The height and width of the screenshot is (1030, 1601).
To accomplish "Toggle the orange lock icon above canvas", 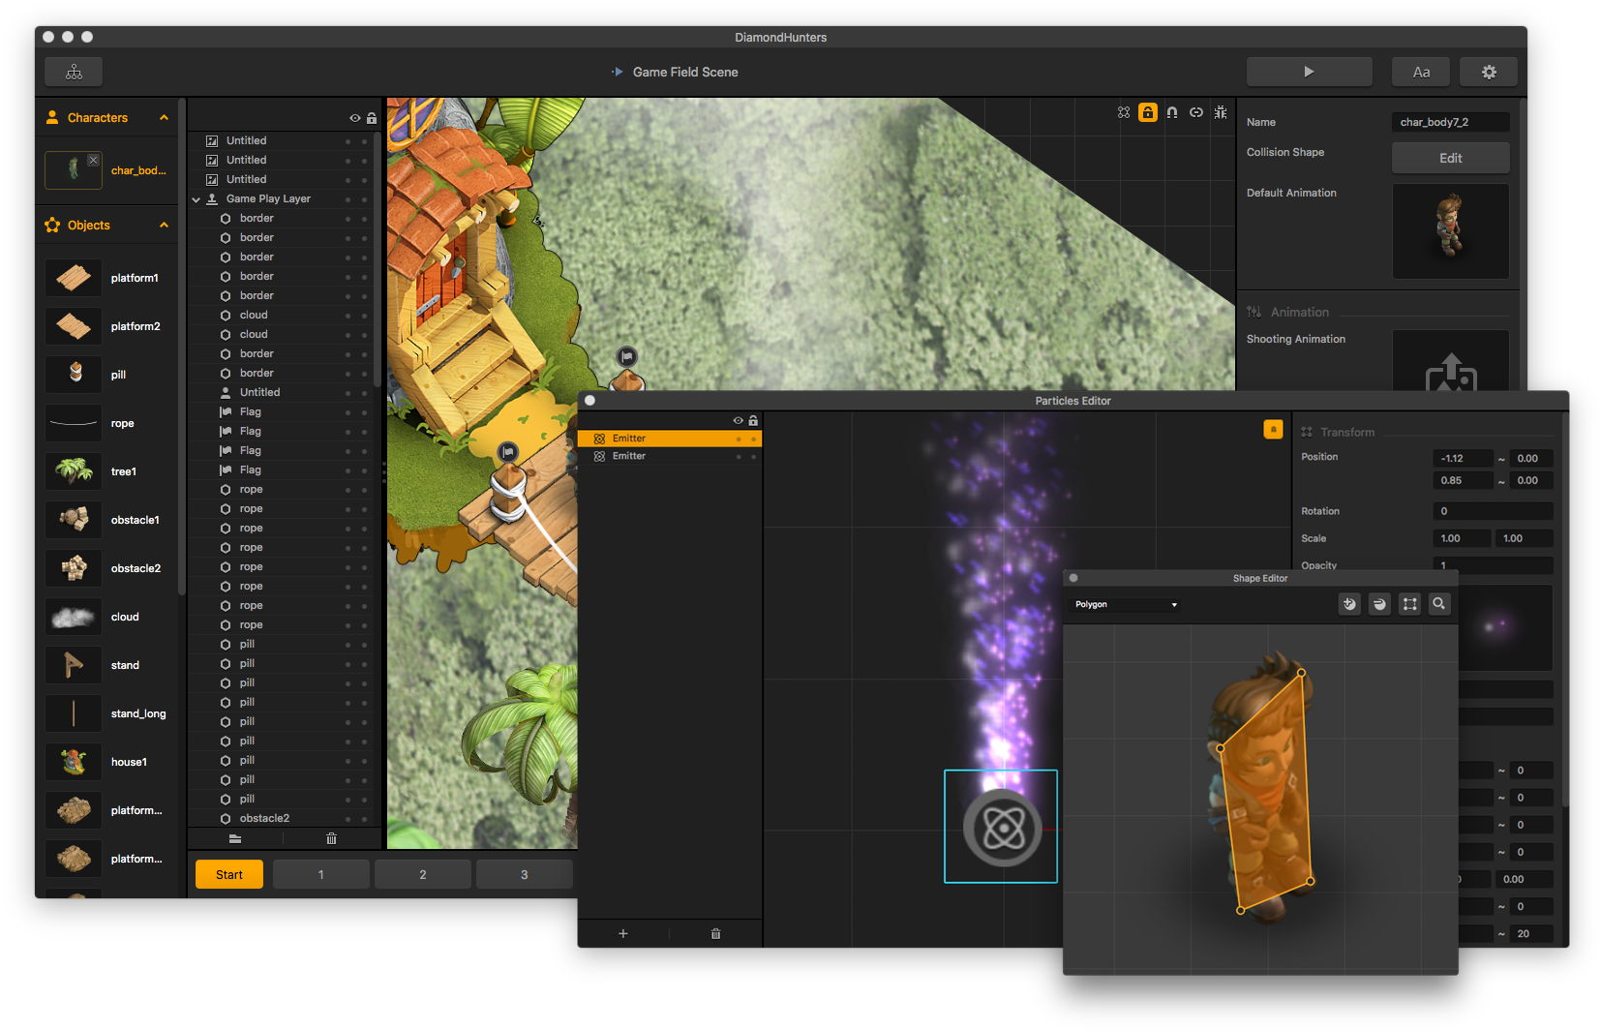I will [x=1148, y=112].
